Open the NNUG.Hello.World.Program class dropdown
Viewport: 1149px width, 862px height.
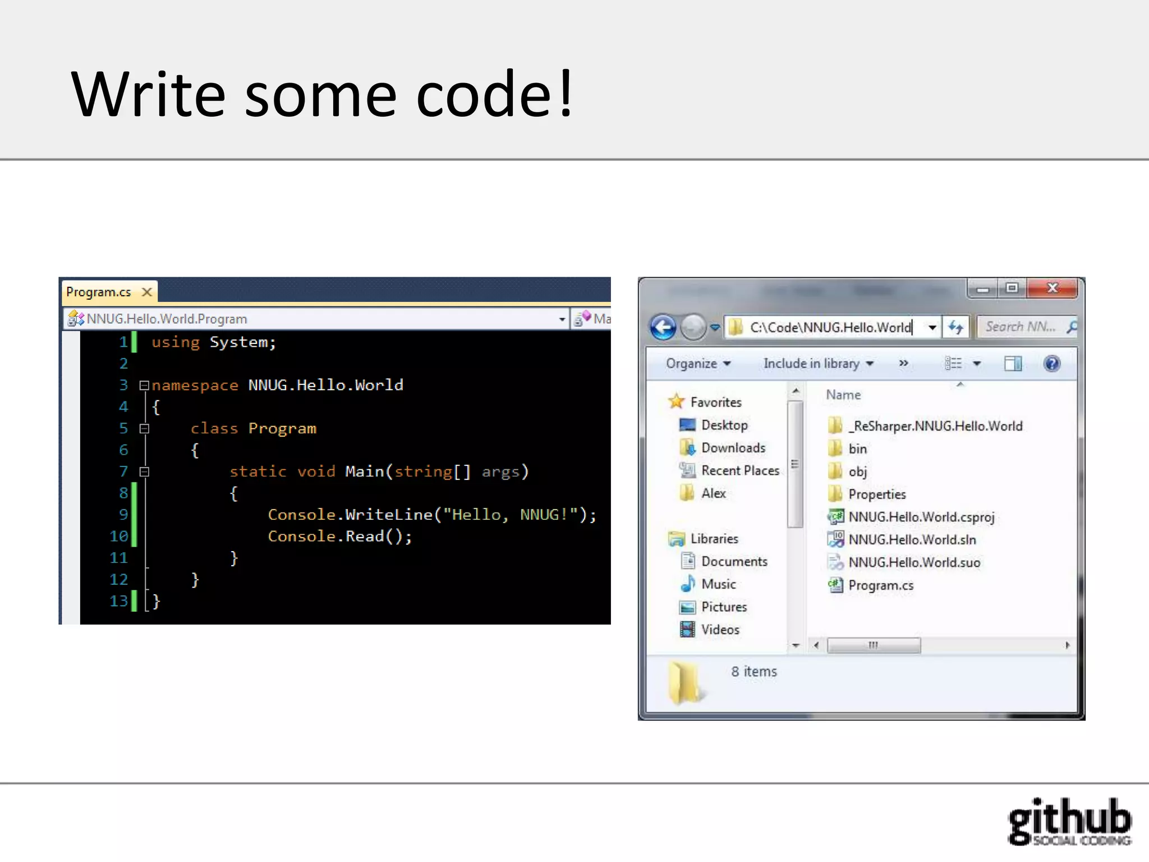pyautogui.click(x=562, y=319)
